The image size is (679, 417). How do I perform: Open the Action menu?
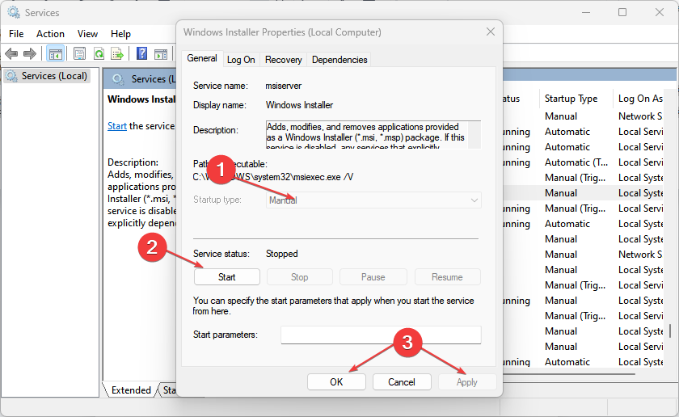[x=50, y=34]
